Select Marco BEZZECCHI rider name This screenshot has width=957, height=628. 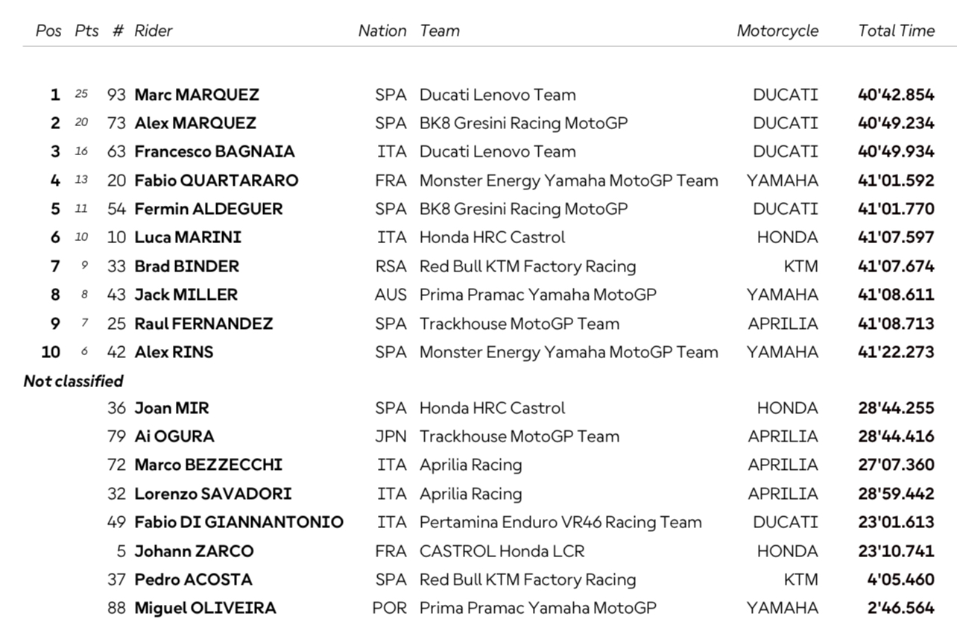pos(208,465)
